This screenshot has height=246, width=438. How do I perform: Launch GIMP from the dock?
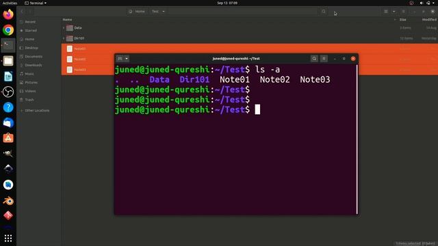(x=8, y=153)
